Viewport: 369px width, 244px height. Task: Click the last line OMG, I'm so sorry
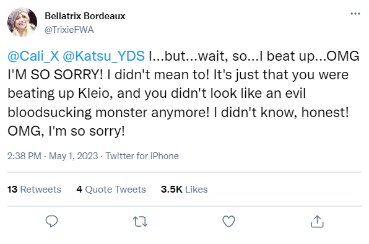pos(66,131)
